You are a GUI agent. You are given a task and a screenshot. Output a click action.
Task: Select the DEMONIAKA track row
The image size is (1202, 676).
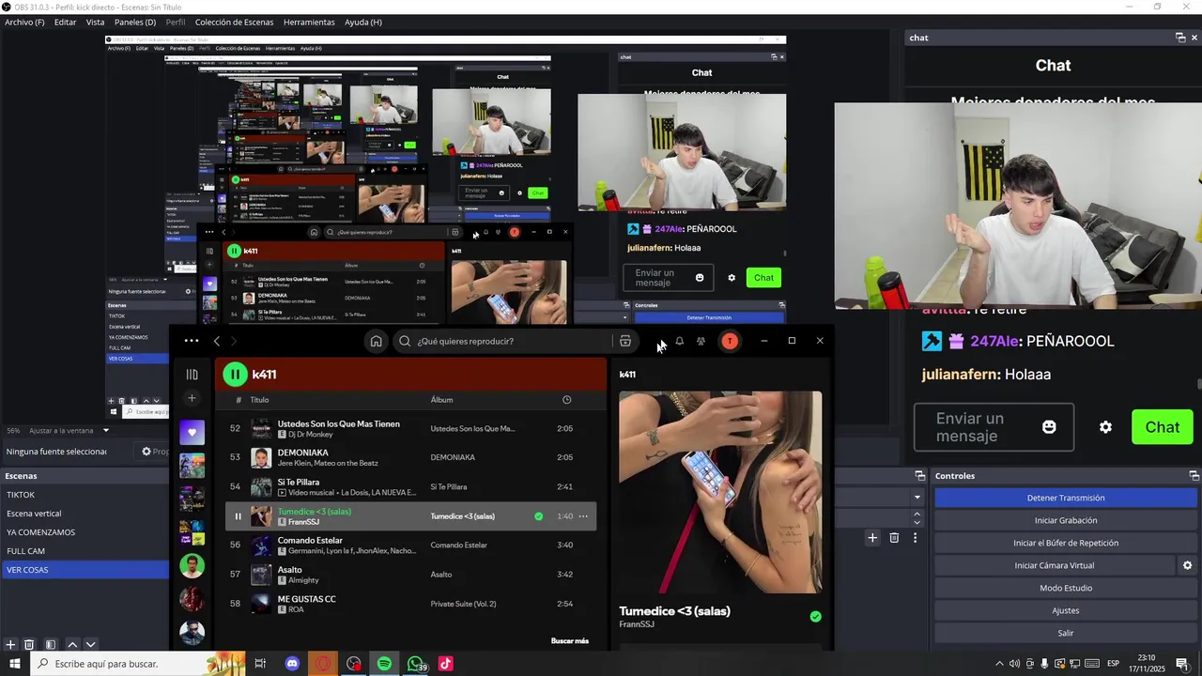coord(410,457)
